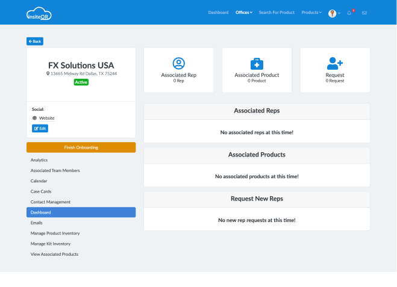Open the messages envelope icon
Viewport: 397px width, 287px height.
[364, 13]
